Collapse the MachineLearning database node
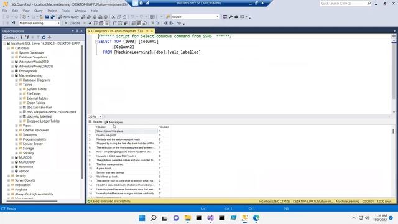Image resolution: width=398 pixels, height=224 pixels. [12, 75]
